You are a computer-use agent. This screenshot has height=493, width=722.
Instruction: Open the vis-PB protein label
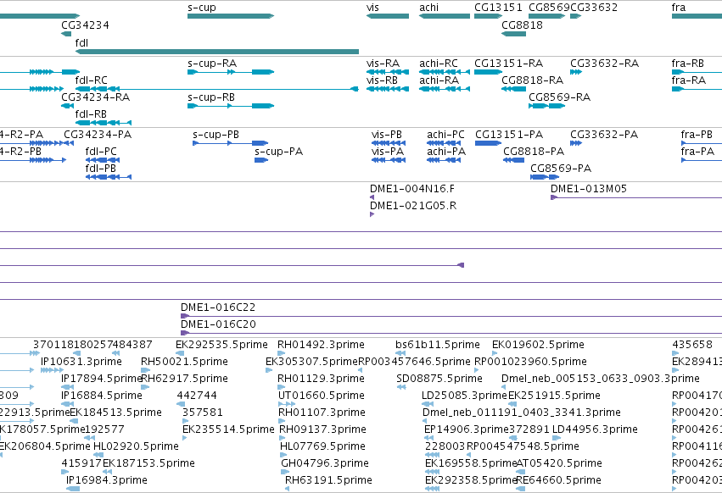tap(387, 135)
